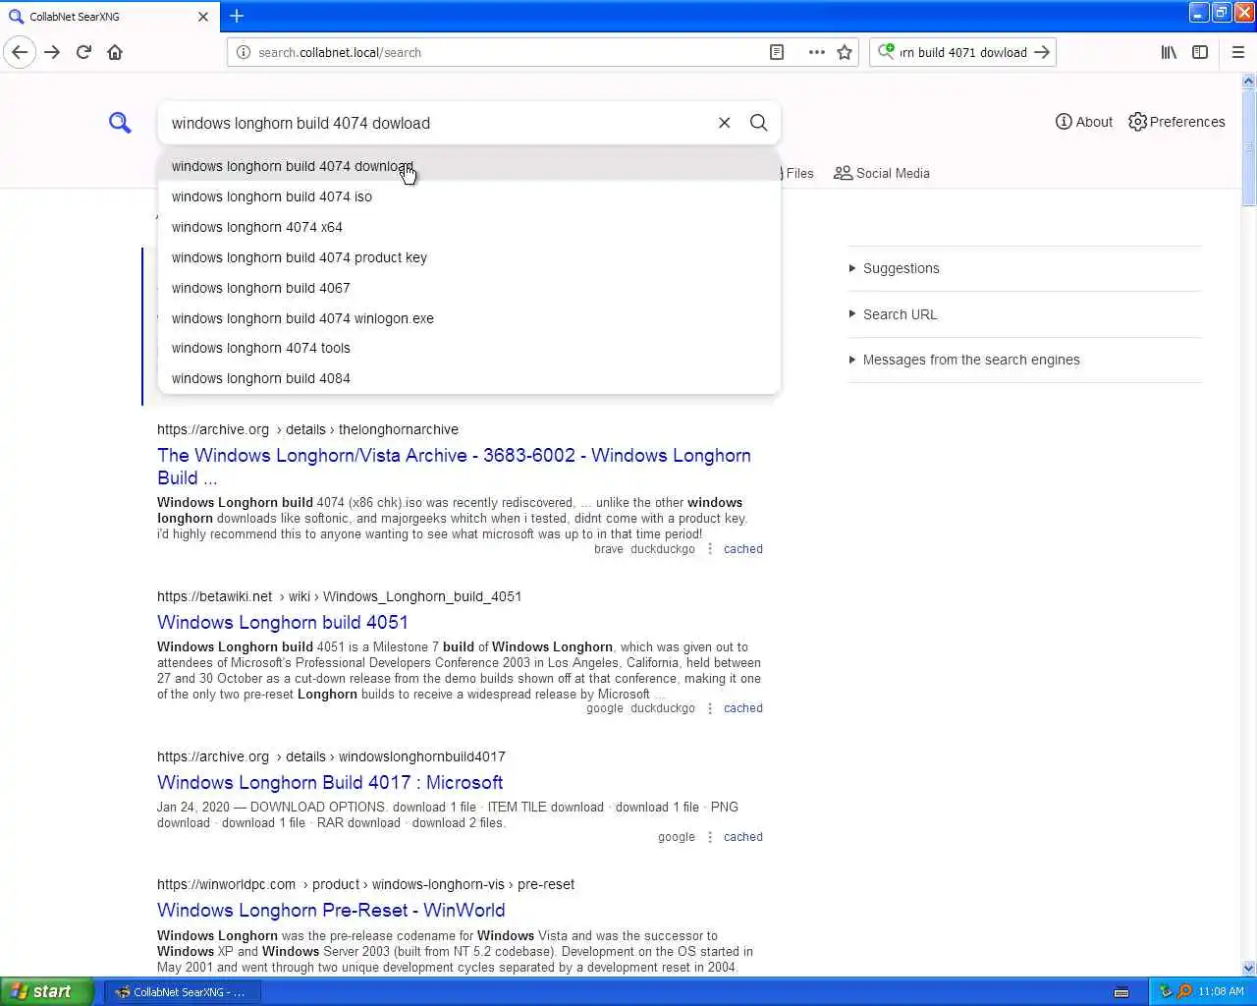Screen dimensions: 1257x1006
Task: Open cached link for Longhorn Archive result
Action: [x=743, y=549]
